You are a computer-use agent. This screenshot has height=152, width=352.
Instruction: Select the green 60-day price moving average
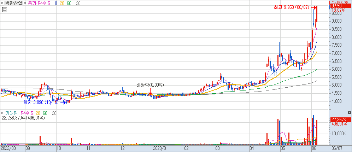[69, 4]
